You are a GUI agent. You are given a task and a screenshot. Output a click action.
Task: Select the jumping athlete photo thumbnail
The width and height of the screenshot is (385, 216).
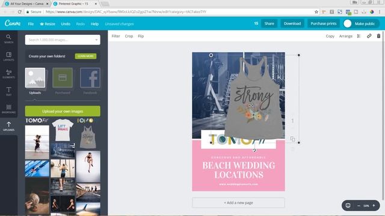click(x=88, y=166)
